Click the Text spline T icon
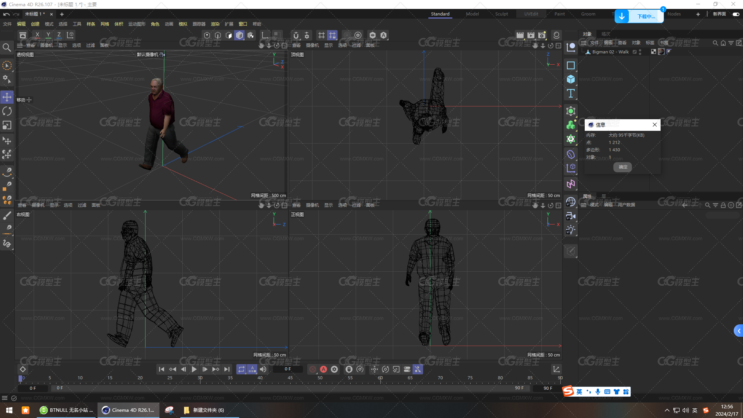Viewport: 743px width, 418px height. (x=571, y=93)
